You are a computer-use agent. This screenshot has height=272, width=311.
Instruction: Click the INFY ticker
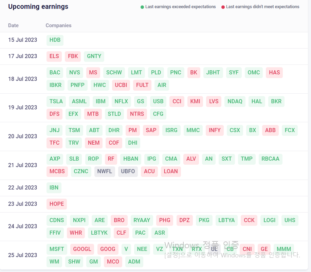(x=215, y=130)
